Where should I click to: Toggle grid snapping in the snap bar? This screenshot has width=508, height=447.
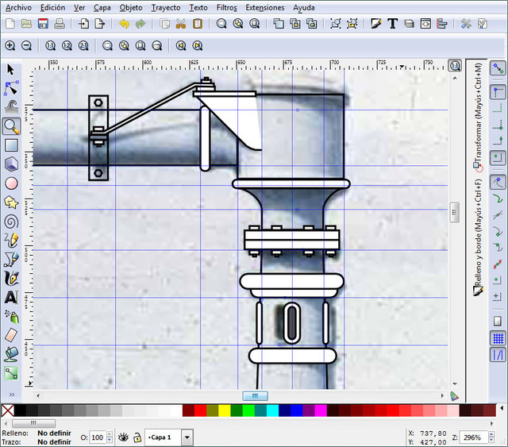(x=498, y=338)
